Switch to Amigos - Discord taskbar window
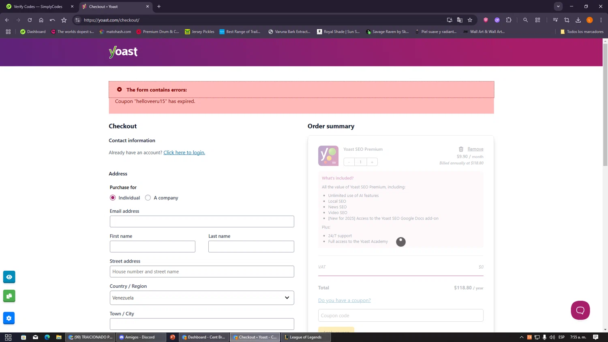Screen dimensions: 608x342 [x=141, y=337]
